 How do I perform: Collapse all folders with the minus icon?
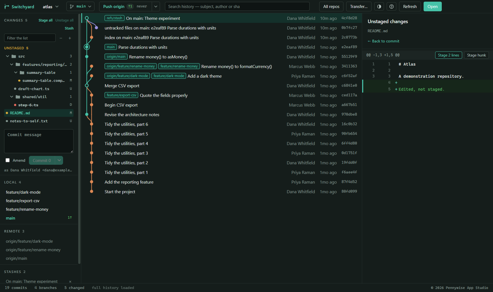tap(61, 38)
